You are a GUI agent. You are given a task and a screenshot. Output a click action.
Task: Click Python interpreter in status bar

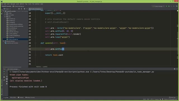pyautogui.click(x=171, y=99)
